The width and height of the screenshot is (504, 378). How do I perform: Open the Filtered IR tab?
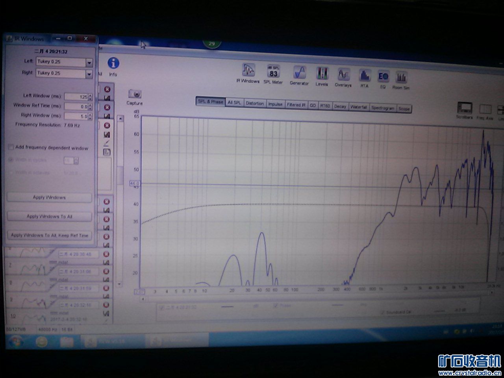pyautogui.click(x=296, y=105)
